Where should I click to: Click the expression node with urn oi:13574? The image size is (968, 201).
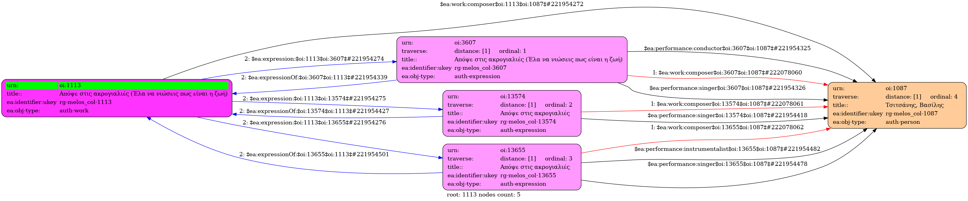point(511,113)
